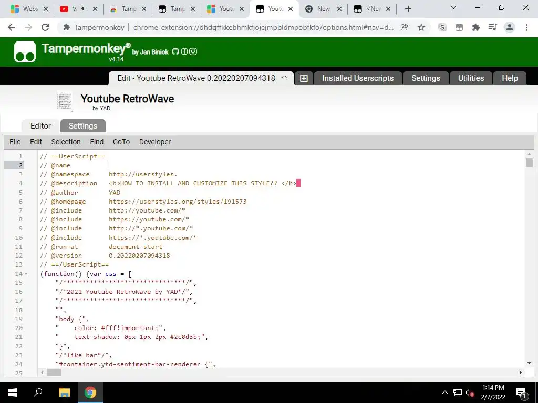Click line number 2 in gutter

pyautogui.click(x=20, y=165)
